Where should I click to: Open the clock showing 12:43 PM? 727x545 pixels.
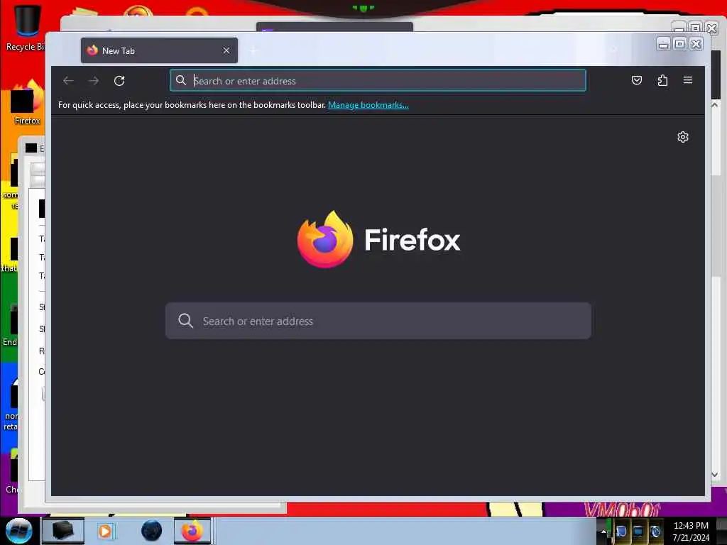(x=691, y=531)
